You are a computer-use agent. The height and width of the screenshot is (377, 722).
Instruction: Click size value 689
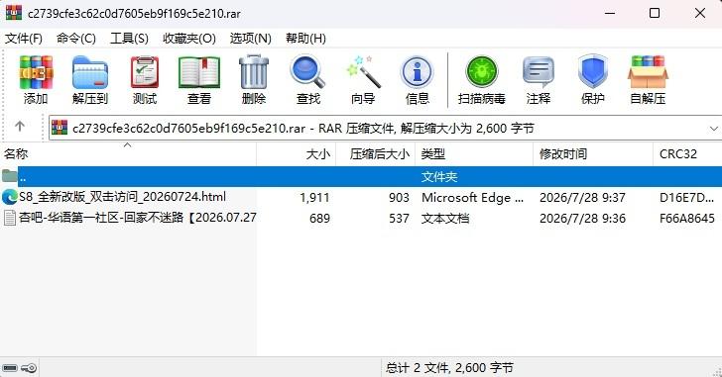point(319,218)
